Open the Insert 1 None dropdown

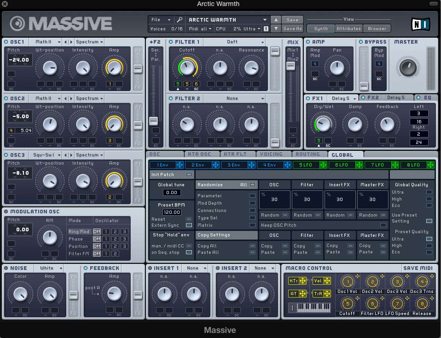[195, 268]
